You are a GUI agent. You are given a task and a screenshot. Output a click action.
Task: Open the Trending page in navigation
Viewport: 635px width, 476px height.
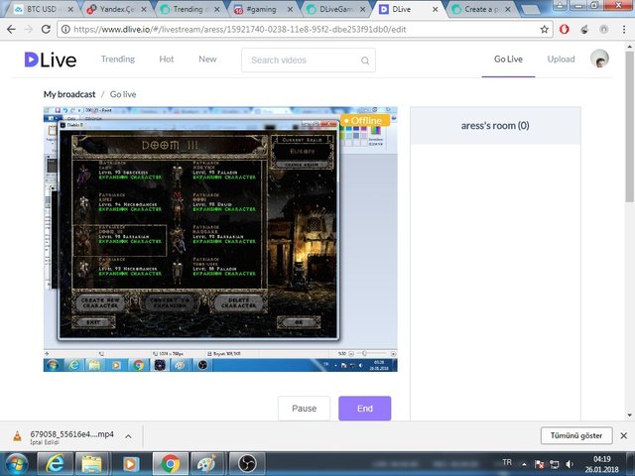(118, 59)
